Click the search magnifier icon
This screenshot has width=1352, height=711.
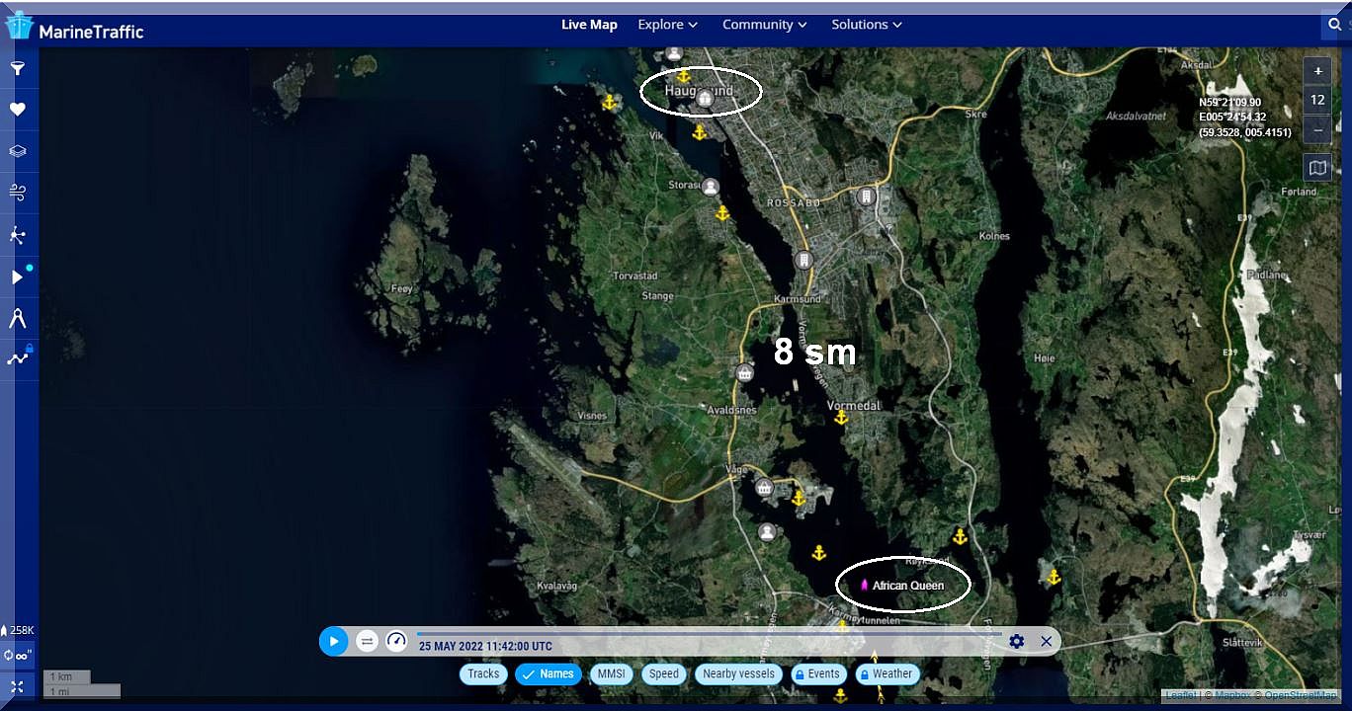1335,25
